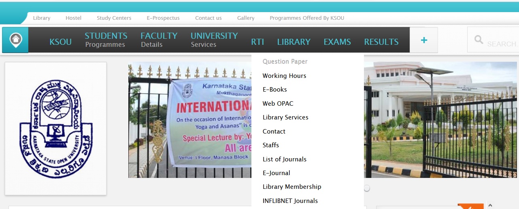
Task: Open the University Services menu
Action: (x=214, y=40)
